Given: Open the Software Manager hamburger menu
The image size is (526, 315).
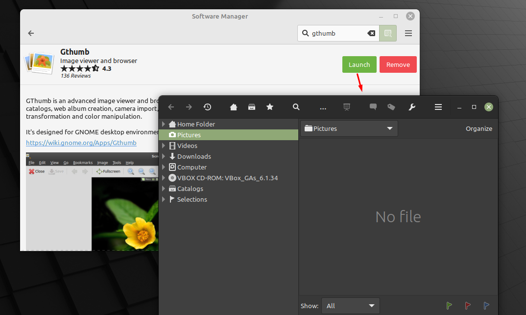Looking at the screenshot, I should point(408,33).
